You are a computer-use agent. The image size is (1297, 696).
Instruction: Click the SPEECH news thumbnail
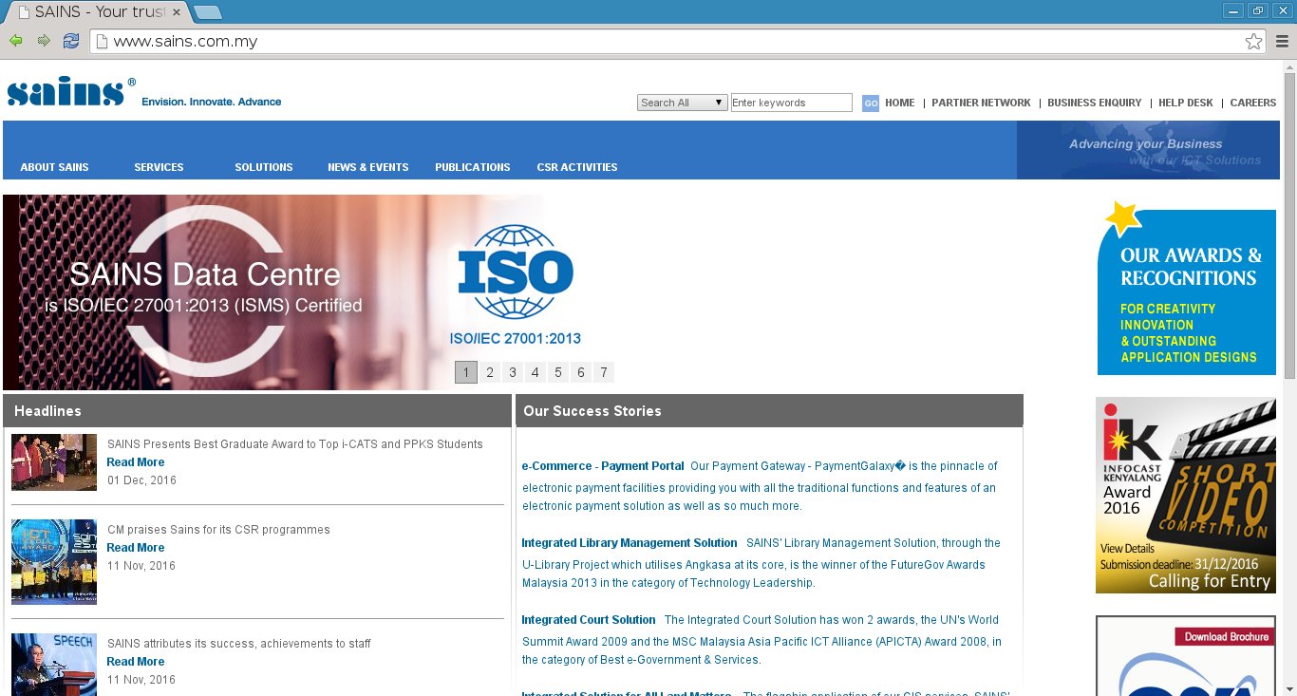(x=54, y=665)
